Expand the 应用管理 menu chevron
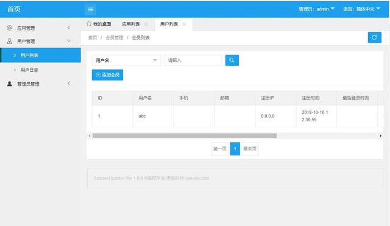This screenshot has height=226, width=390. (x=69, y=27)
